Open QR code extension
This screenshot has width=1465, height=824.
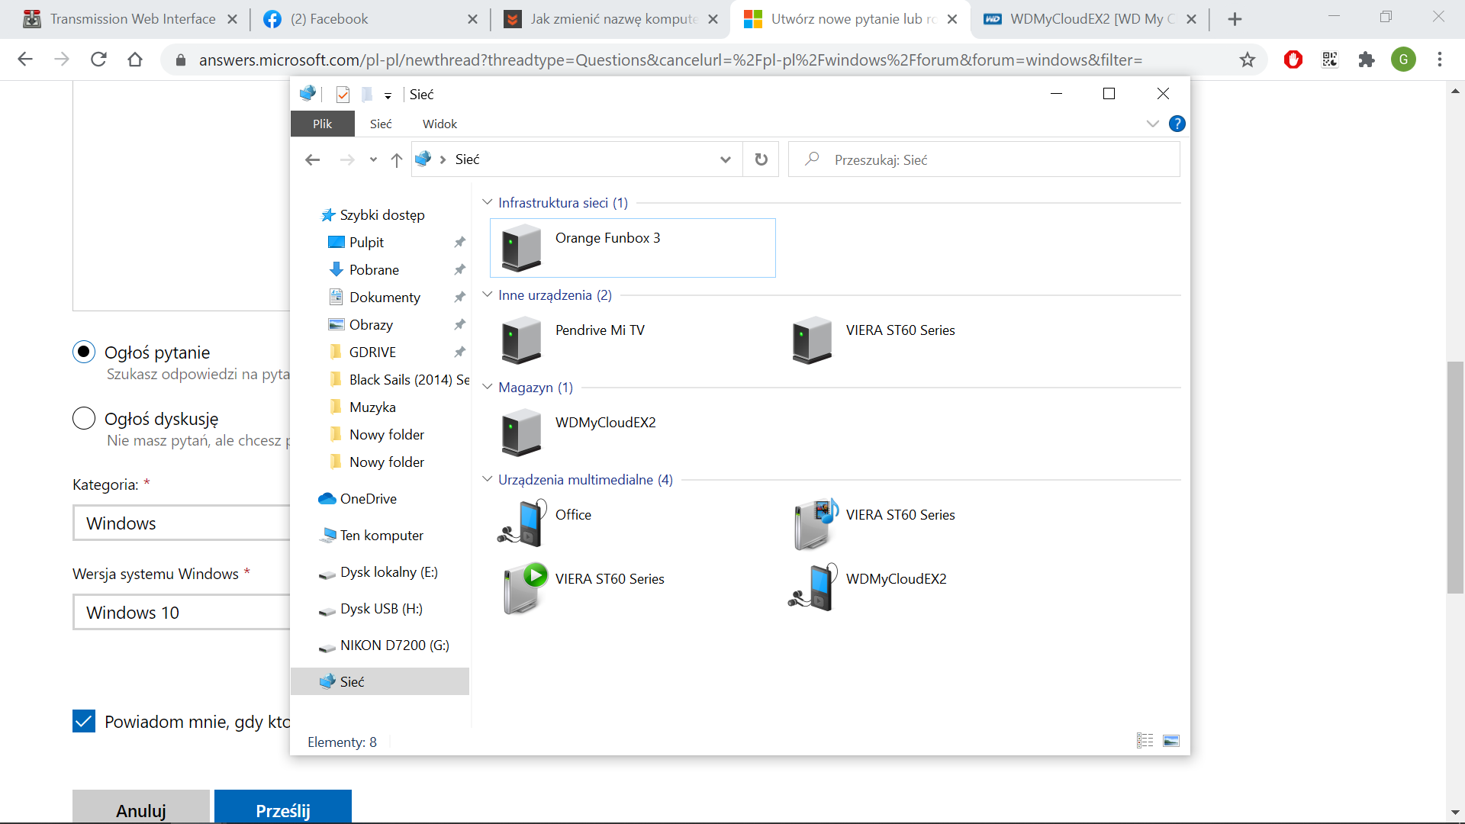(x=1330, y=60)
